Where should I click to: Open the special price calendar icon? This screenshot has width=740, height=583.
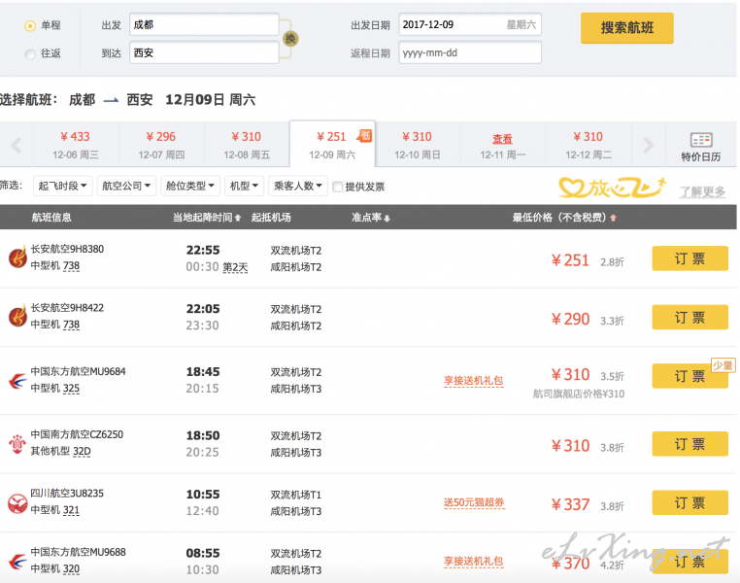701,140
